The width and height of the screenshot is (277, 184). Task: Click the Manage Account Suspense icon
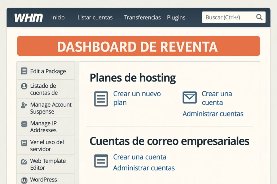click(x=24, y=105)
